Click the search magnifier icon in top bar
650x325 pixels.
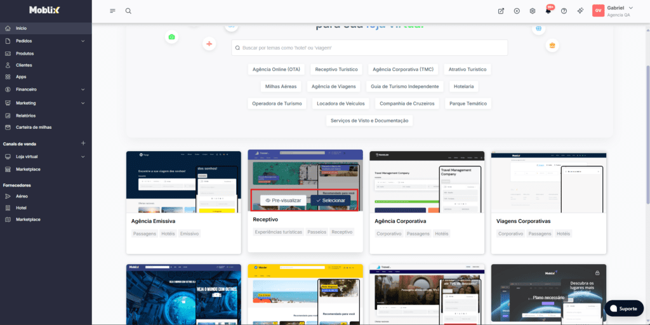pyautogui.click(x=128, y=11)
